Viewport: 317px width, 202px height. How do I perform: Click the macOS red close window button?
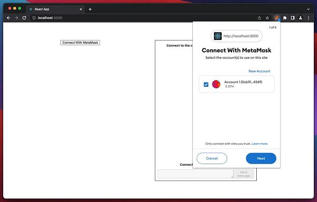[x=10, y=8]
